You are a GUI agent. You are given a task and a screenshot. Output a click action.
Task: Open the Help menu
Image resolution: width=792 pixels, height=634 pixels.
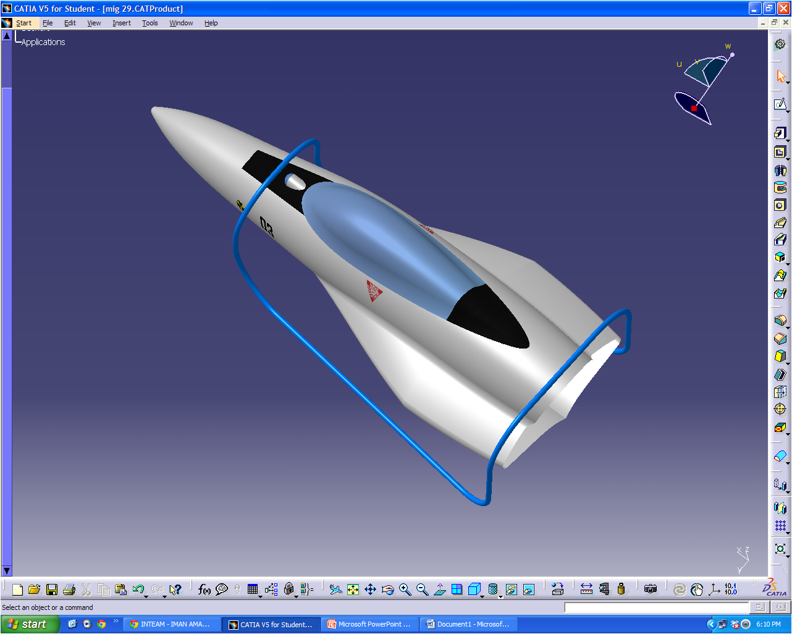pyautogui.click(x=211, y=23)
